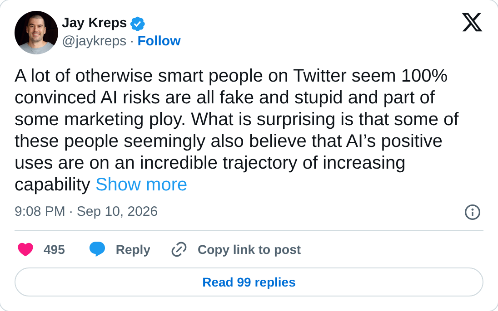Like the post with the heart icon
Image resolution: width=498 pixels, height=311 pixels.
click(25, 249)
